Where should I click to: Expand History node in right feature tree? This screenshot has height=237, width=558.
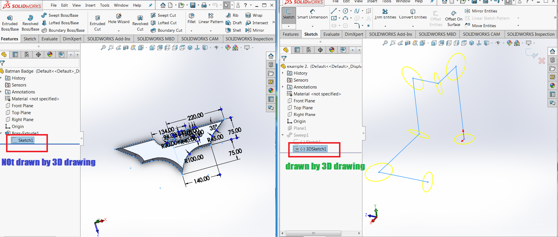pos(283,73)
